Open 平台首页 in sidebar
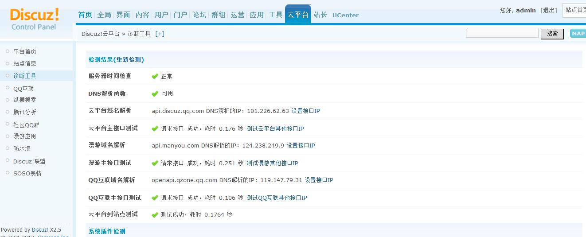Viewport: 586px width, 237px height. (25, 51)
